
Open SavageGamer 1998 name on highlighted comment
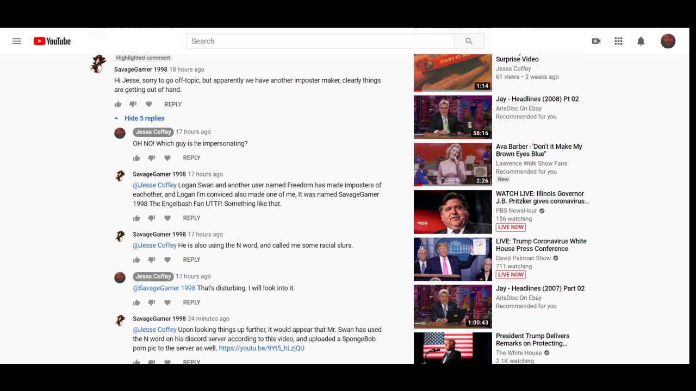(141, 70)
